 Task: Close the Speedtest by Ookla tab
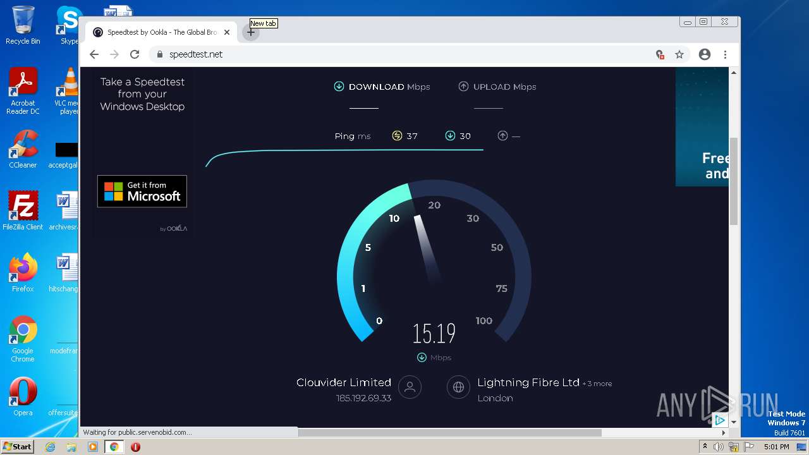tap(227, 32)
